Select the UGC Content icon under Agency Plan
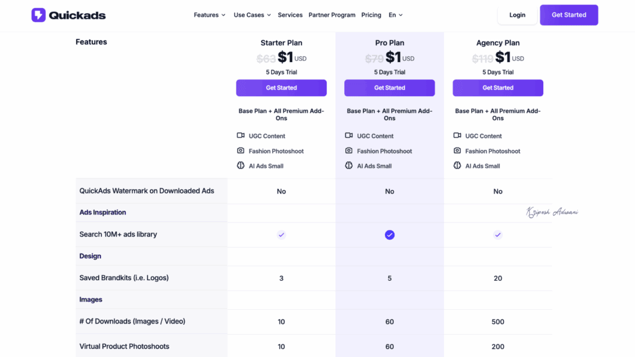Image resolution: width=635 pixels, height=357 pixels. [458, 136]
